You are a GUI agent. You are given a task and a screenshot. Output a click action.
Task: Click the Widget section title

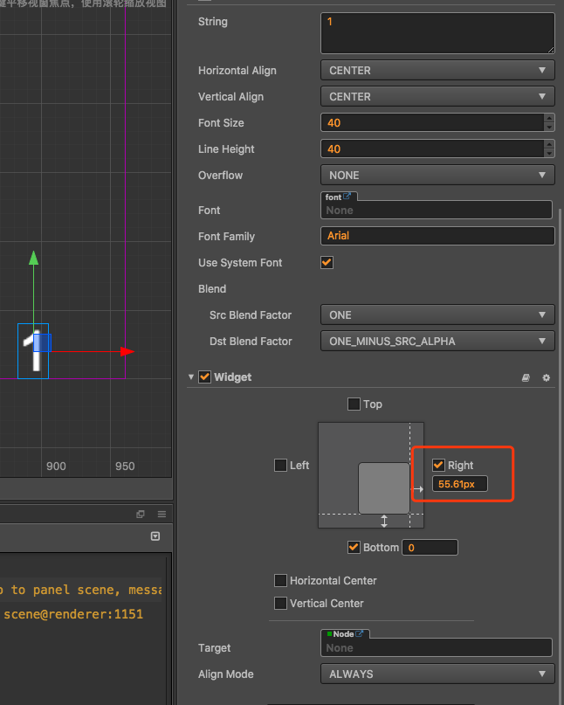click(x=233, y=377)
